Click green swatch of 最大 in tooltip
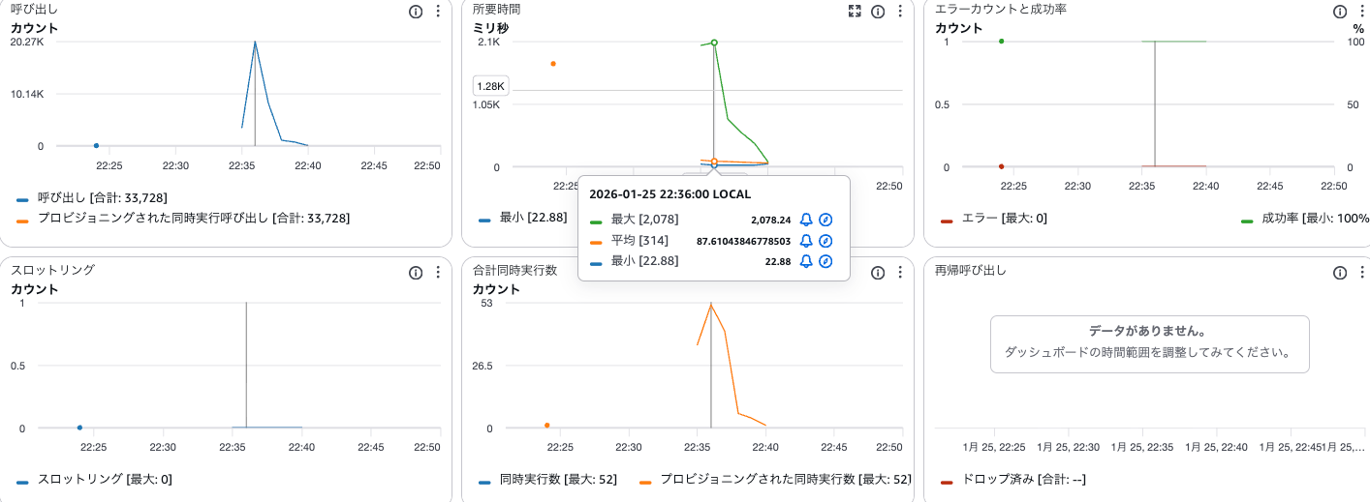This screenshot has width=1370, height=502. [596, 221]
